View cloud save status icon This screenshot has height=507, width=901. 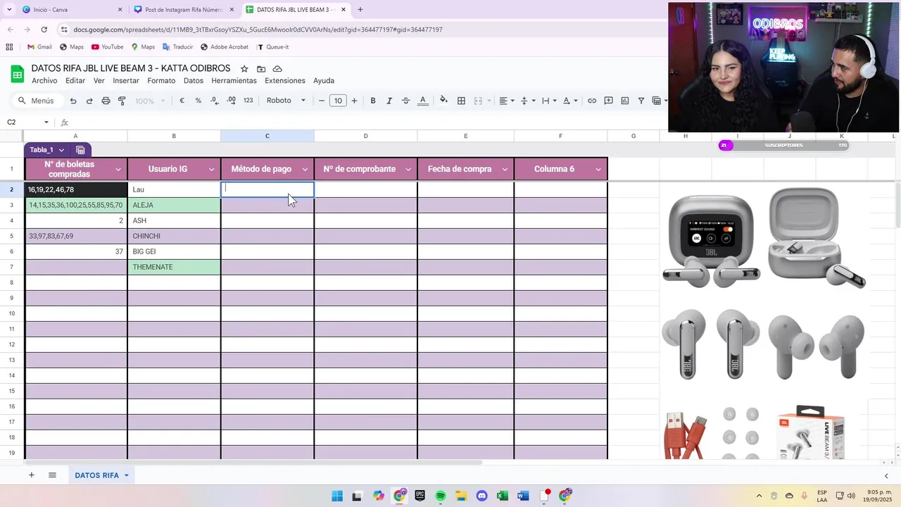click(x=277, y=68)
